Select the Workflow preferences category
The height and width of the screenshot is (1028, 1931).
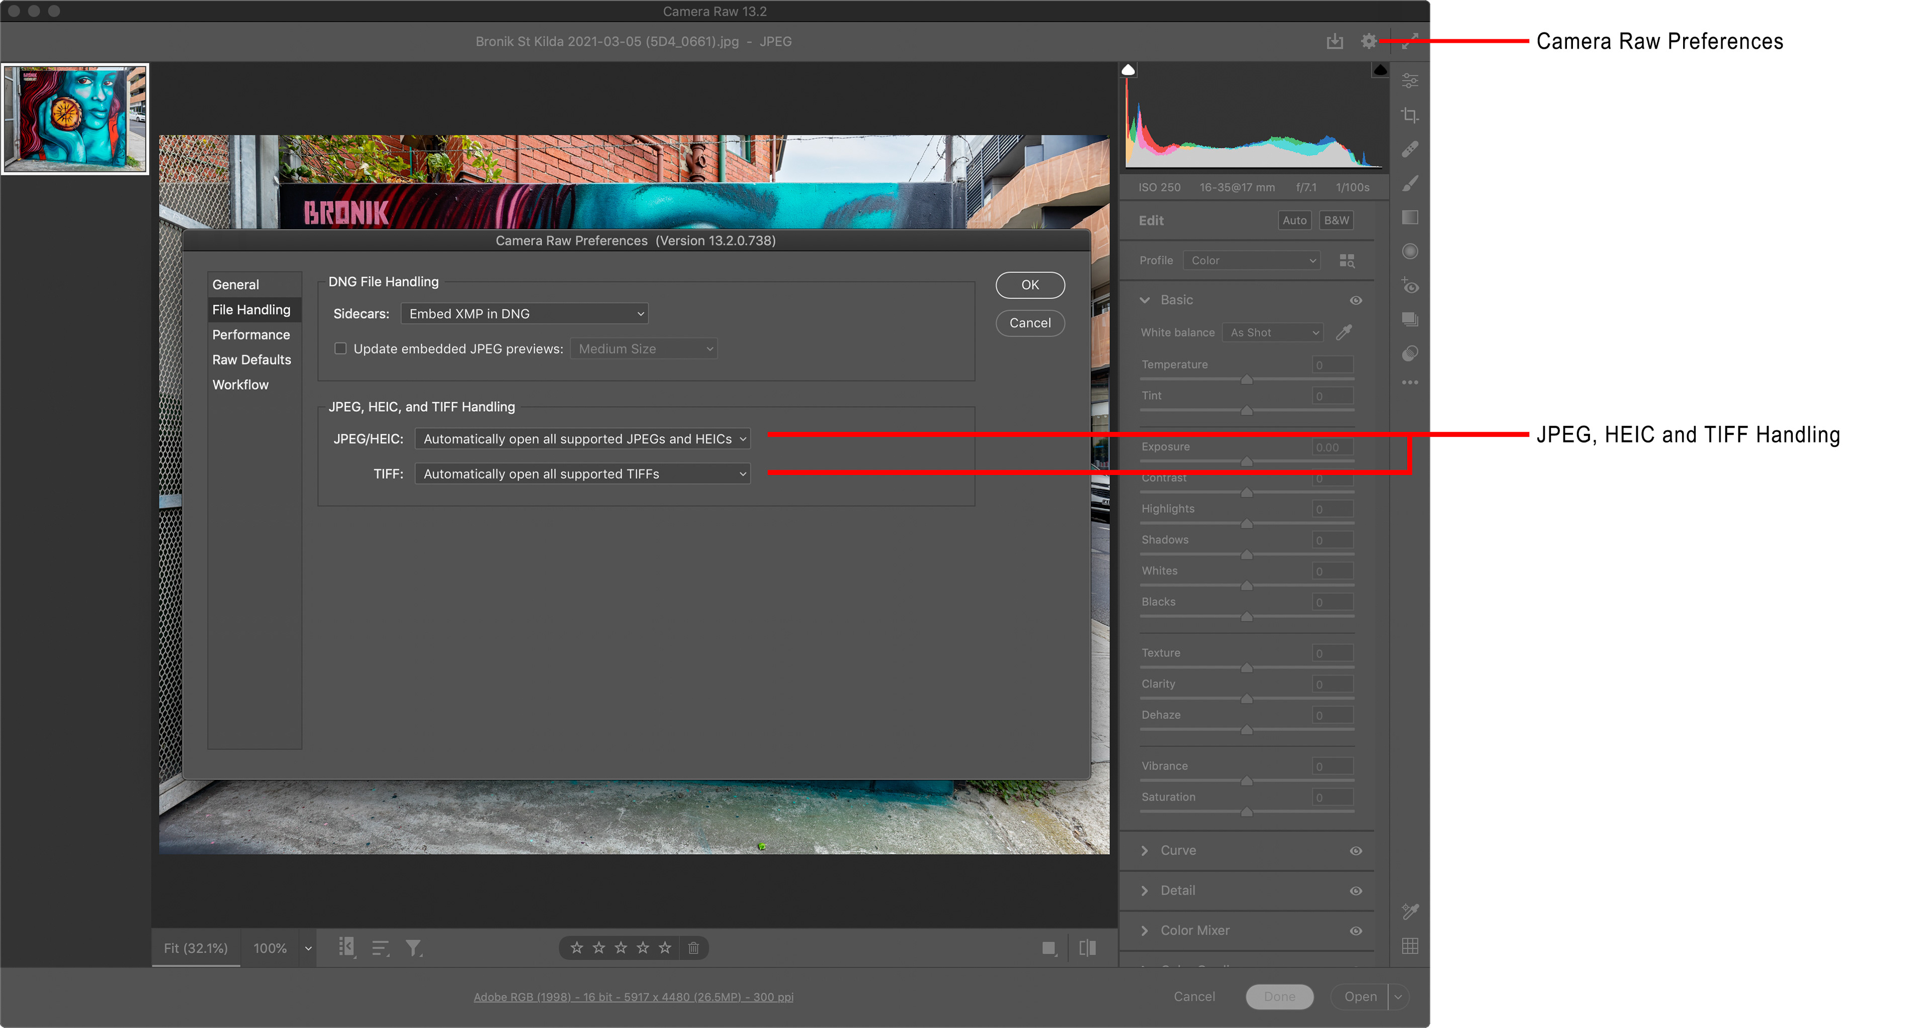coord(240,385)
